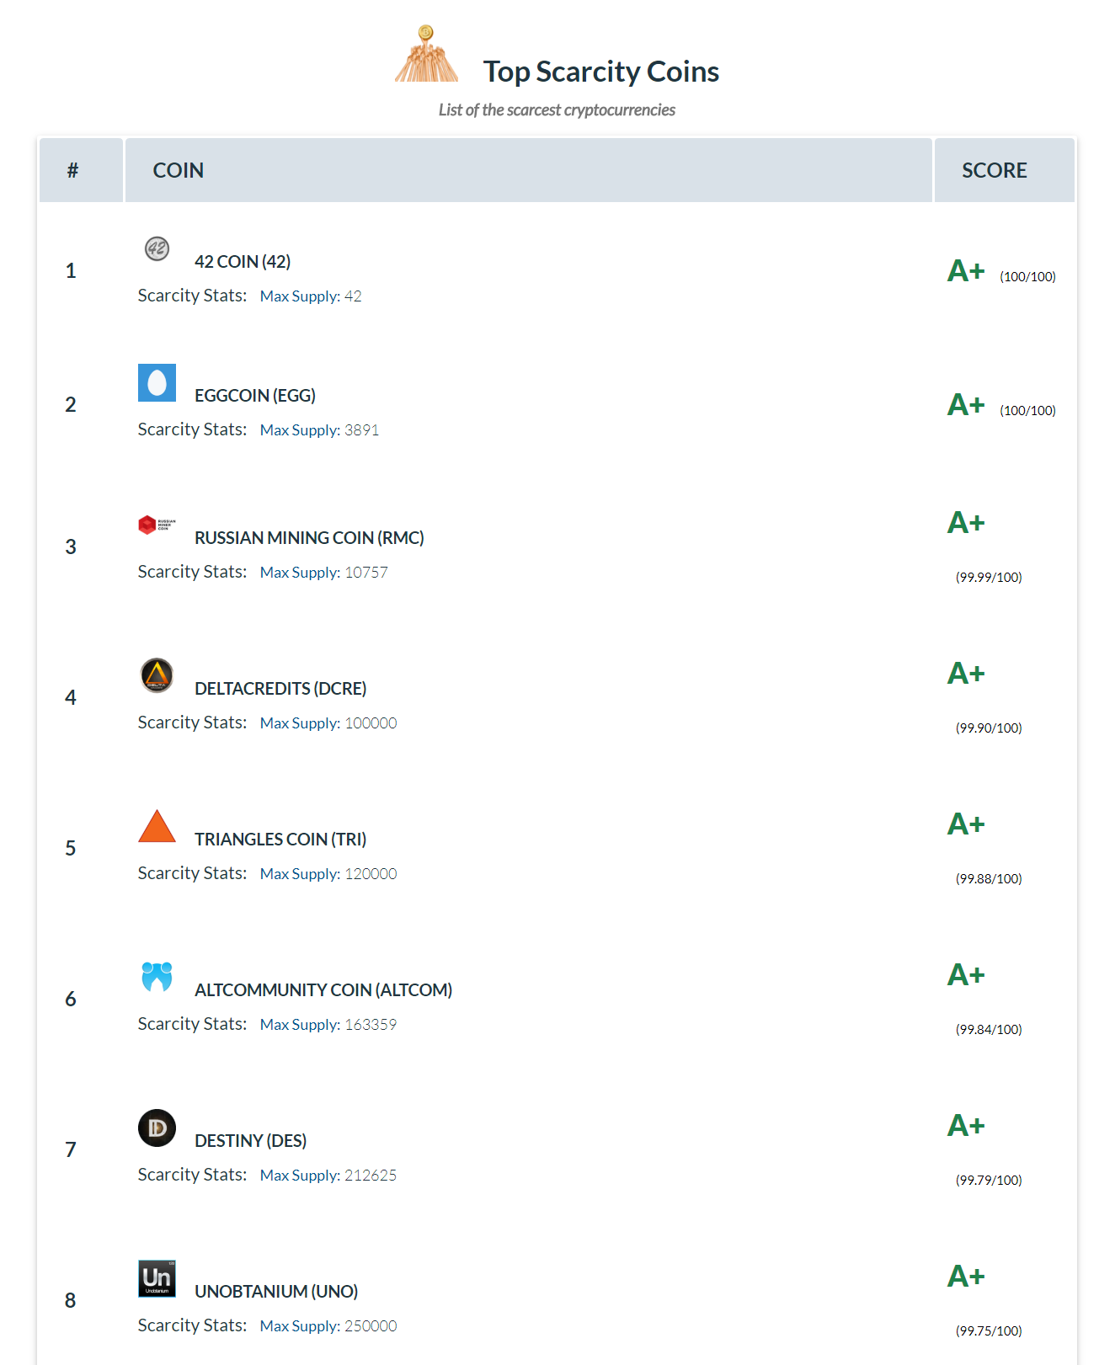Click subtitle 'List of the scarcest cryptocurrencies'
Image resolution: width=1115 pixels, height=1365 pixels.
pos(557,110)
